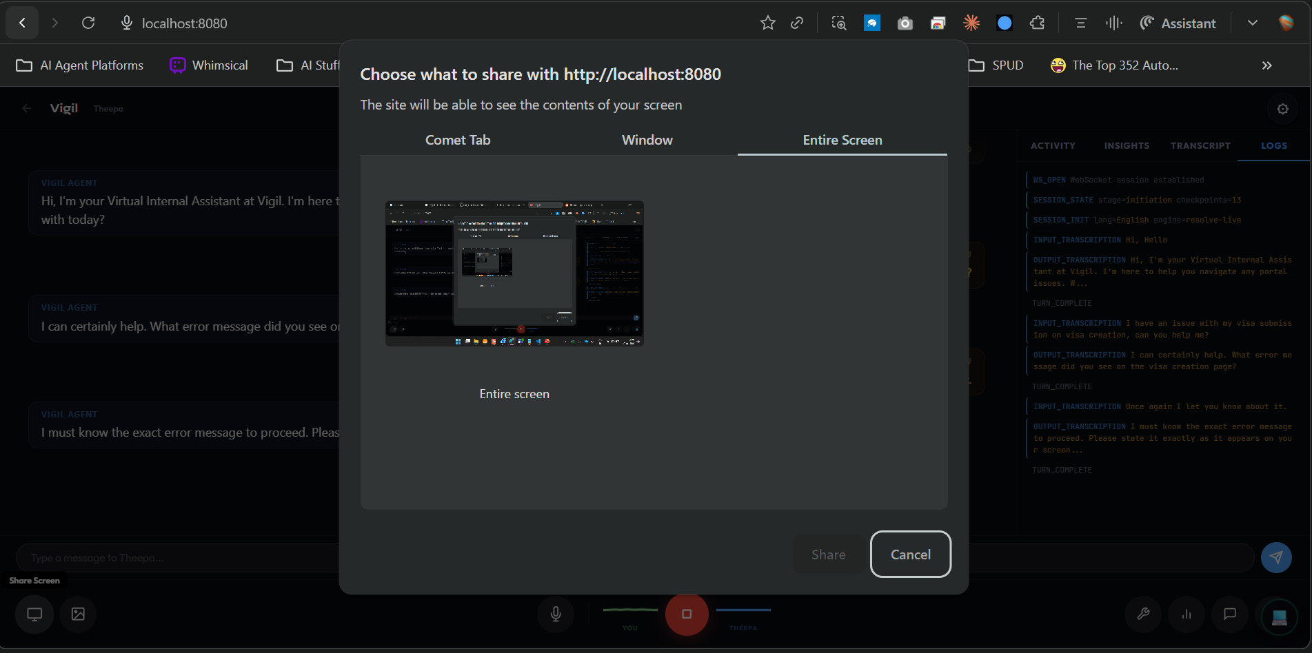
Task: Mute your microphone
Action: (x=556, y=614)
